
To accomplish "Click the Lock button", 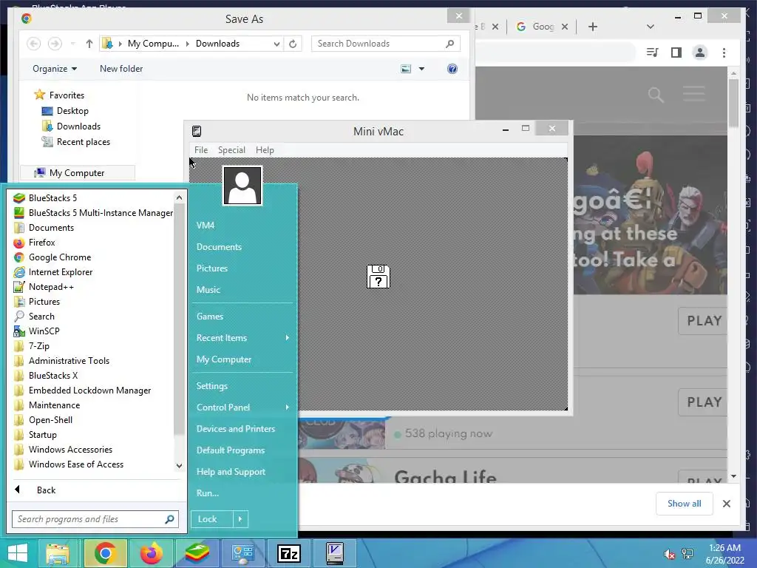I will pyautogui.click(x=212, y=519).
